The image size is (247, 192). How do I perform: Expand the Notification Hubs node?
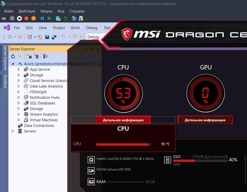coord(19,98)
